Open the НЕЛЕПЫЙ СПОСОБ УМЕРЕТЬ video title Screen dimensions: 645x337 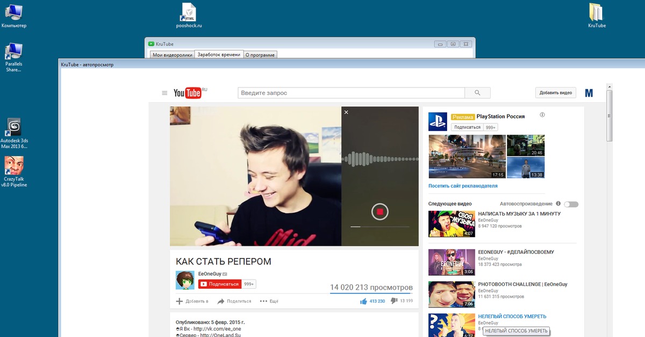coord(512,316)
